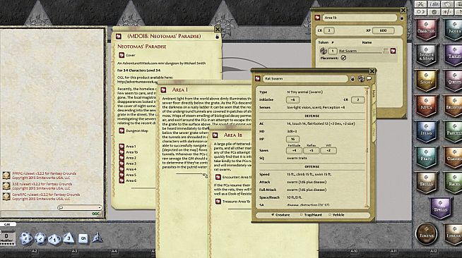Pick up the d20 die

pyautogui.click(x=26, y=238)
